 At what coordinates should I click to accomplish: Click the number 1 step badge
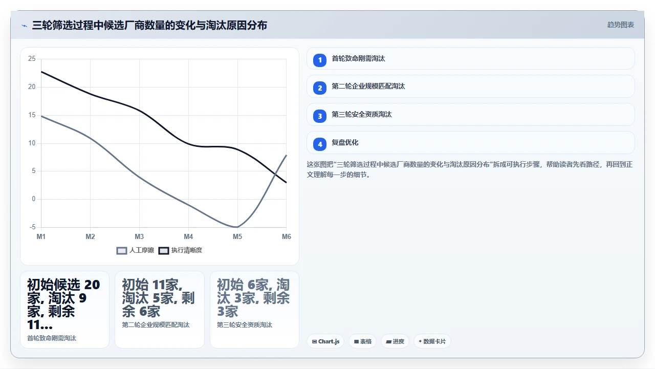(320, 60)
